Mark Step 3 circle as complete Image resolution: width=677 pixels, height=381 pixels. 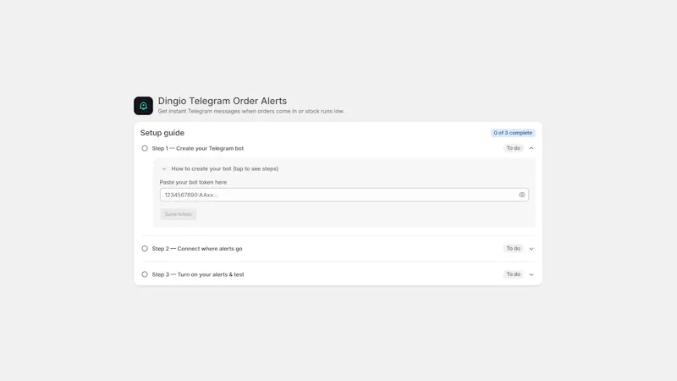(x=145, y=274)
